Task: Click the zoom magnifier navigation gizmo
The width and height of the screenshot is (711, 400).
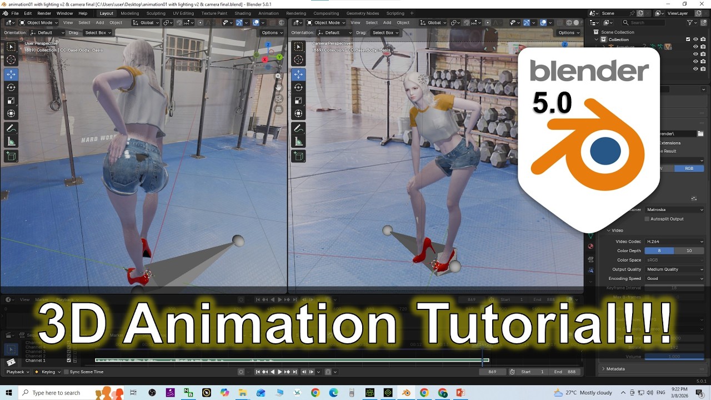Action: click(278, 76)
